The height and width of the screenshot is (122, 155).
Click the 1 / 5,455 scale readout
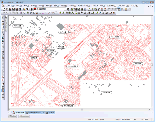tap(144, 120)
